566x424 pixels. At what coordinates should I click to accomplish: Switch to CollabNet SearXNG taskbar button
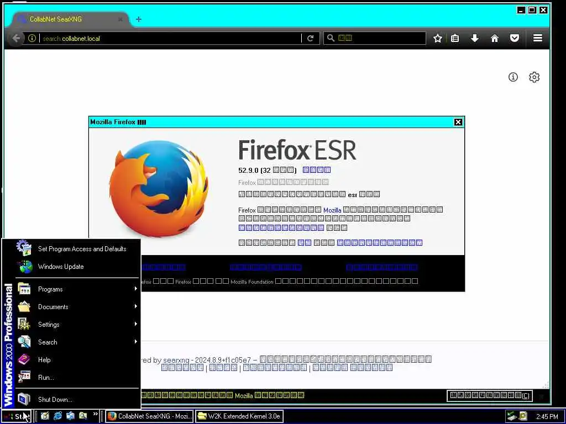pyautogui.click(x=149, y=416)
